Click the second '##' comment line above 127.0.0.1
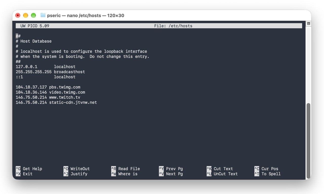The width and height of the screenshot is (324, 194). (x=18, y=61)
